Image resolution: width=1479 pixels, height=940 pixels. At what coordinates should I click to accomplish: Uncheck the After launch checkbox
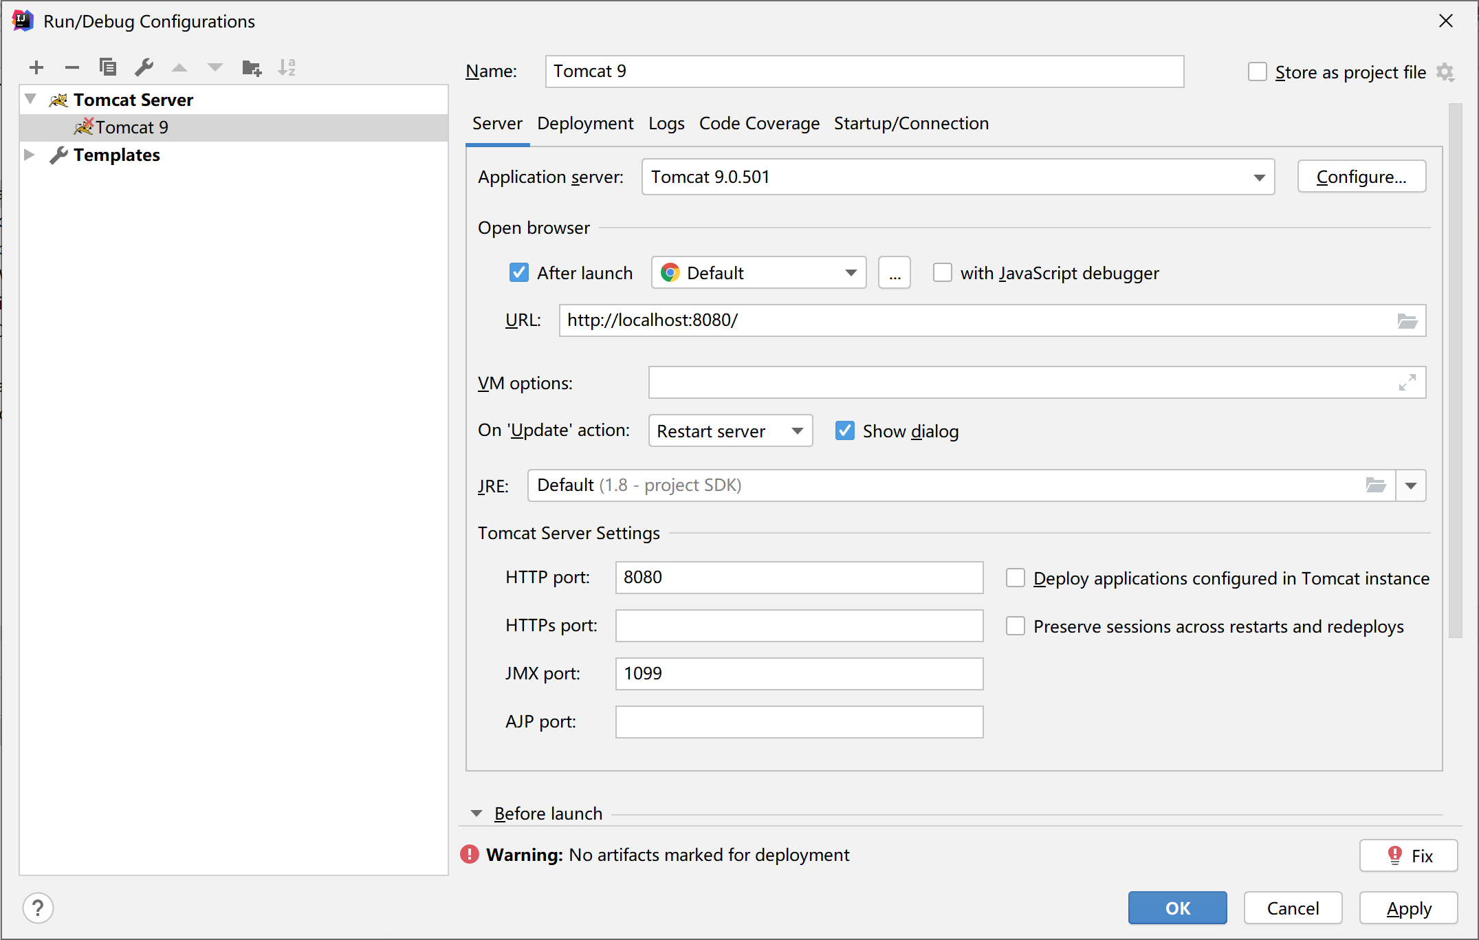pos(519,273)
